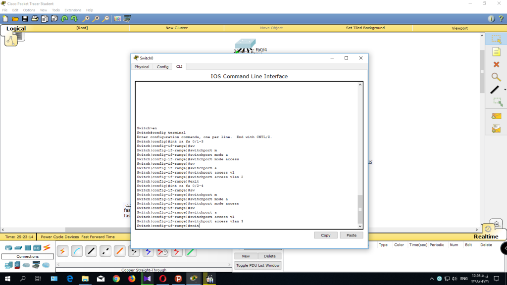Reset zoom with the middle magnifier

[x=96, y=19]
